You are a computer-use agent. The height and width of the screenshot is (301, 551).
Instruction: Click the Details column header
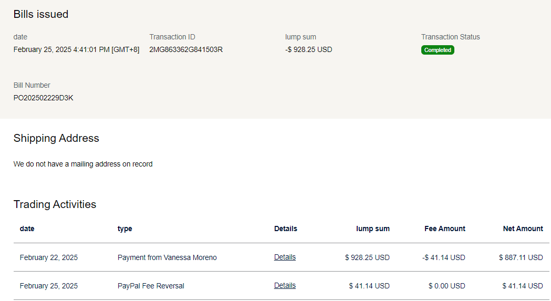(x=286, y=229)
